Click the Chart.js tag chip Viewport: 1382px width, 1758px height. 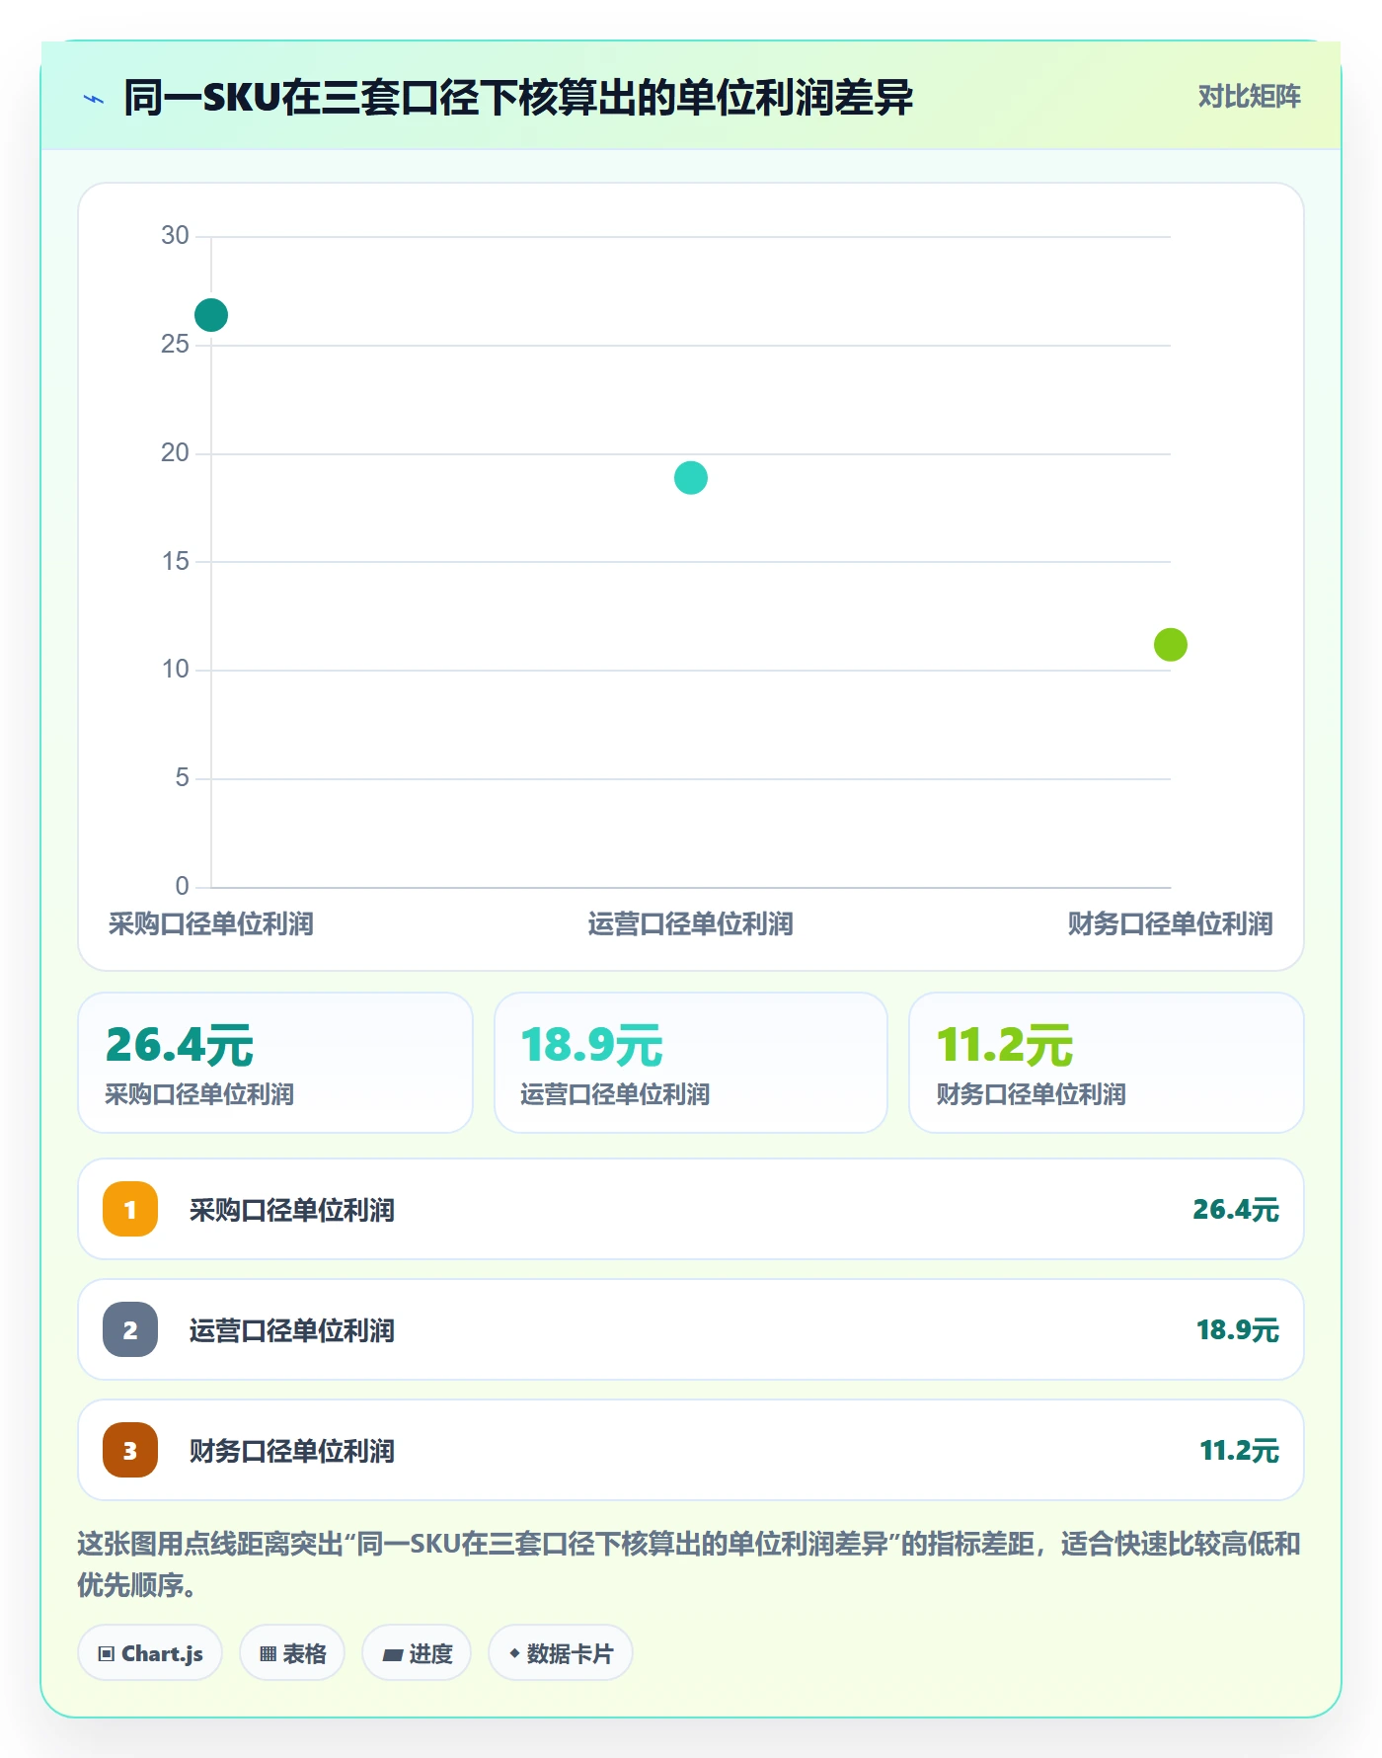pos(150,1652)
